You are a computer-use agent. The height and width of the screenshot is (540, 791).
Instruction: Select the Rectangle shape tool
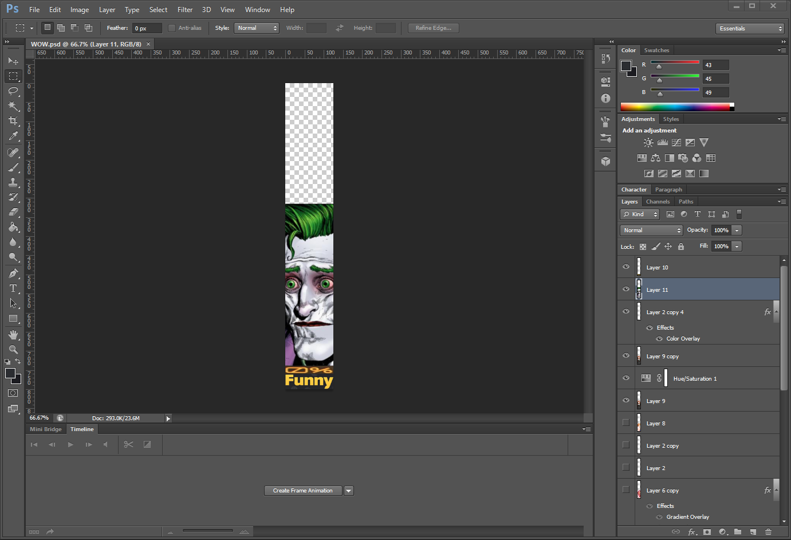(13, 318)
